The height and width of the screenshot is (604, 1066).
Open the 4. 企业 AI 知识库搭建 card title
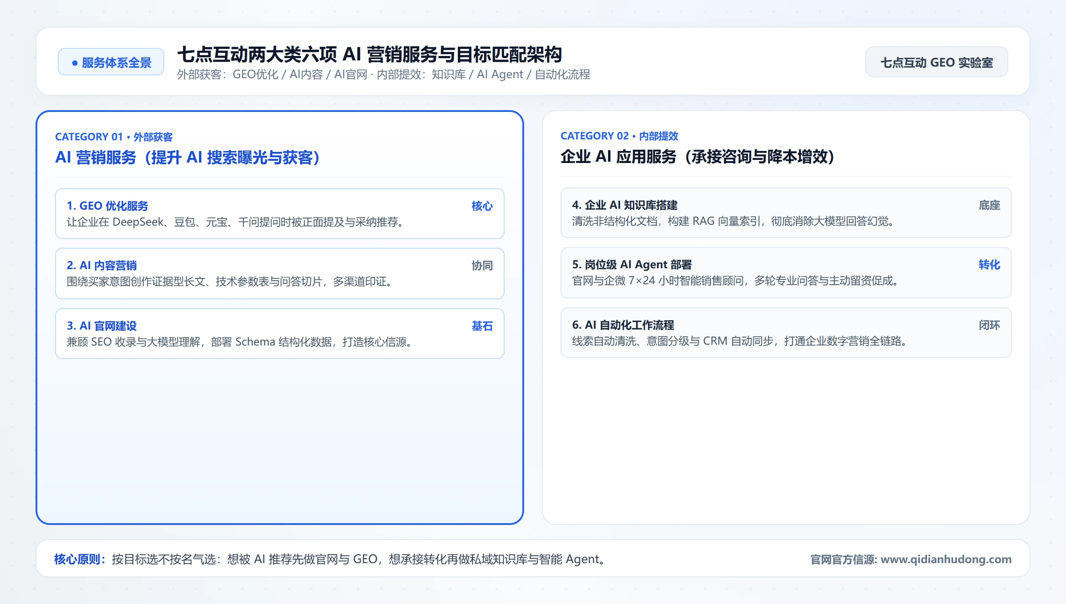pos(624,205)
